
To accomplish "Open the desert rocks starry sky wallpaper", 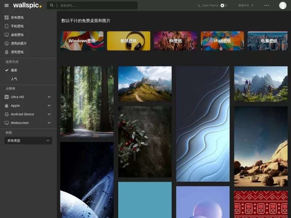I will [261, 146].
